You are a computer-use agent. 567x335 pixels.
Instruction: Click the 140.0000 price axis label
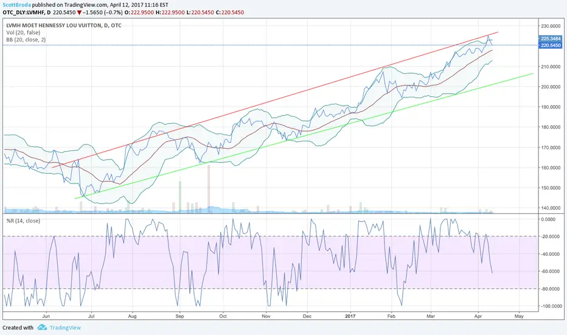coord(551,208)
